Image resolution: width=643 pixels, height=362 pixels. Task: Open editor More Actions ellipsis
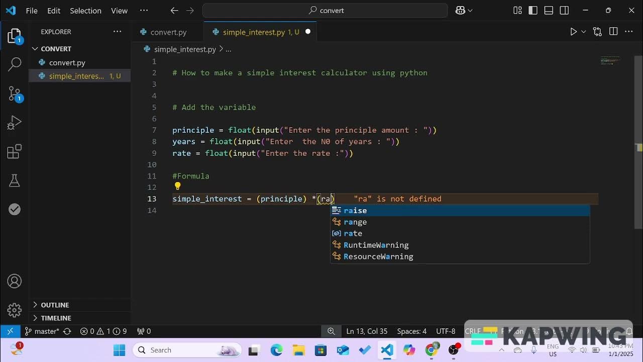click(x=629, y=32)
